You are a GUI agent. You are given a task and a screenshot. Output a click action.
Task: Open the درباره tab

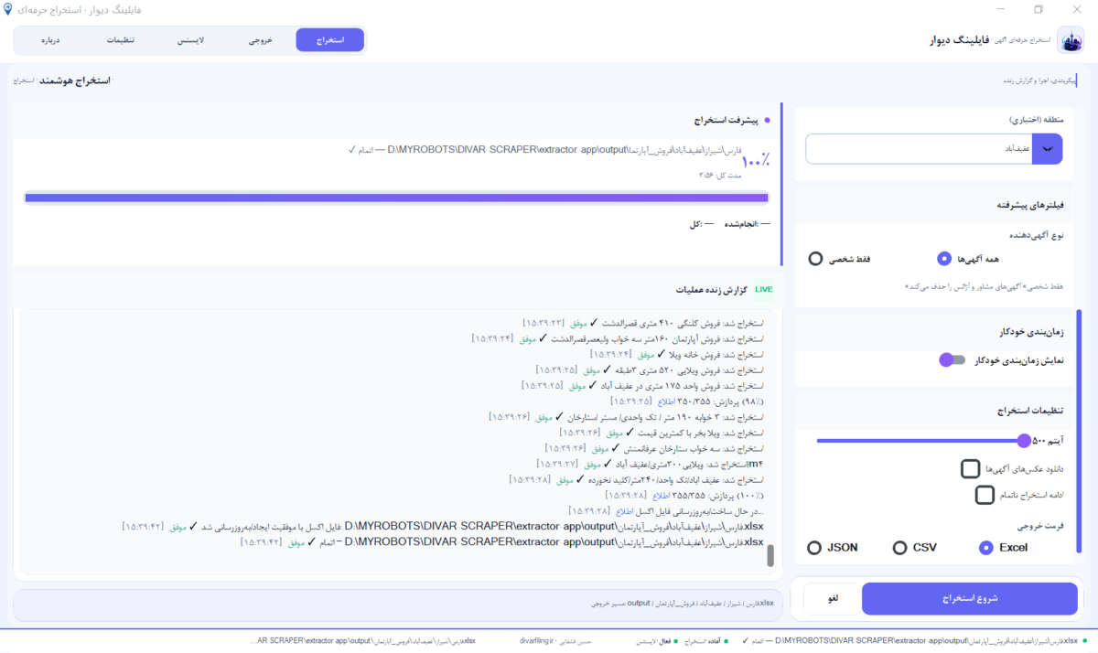click(50, 40)
